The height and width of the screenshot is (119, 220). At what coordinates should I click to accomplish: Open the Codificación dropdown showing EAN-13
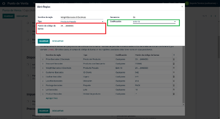pyautogui.click(x=154, y=22)
